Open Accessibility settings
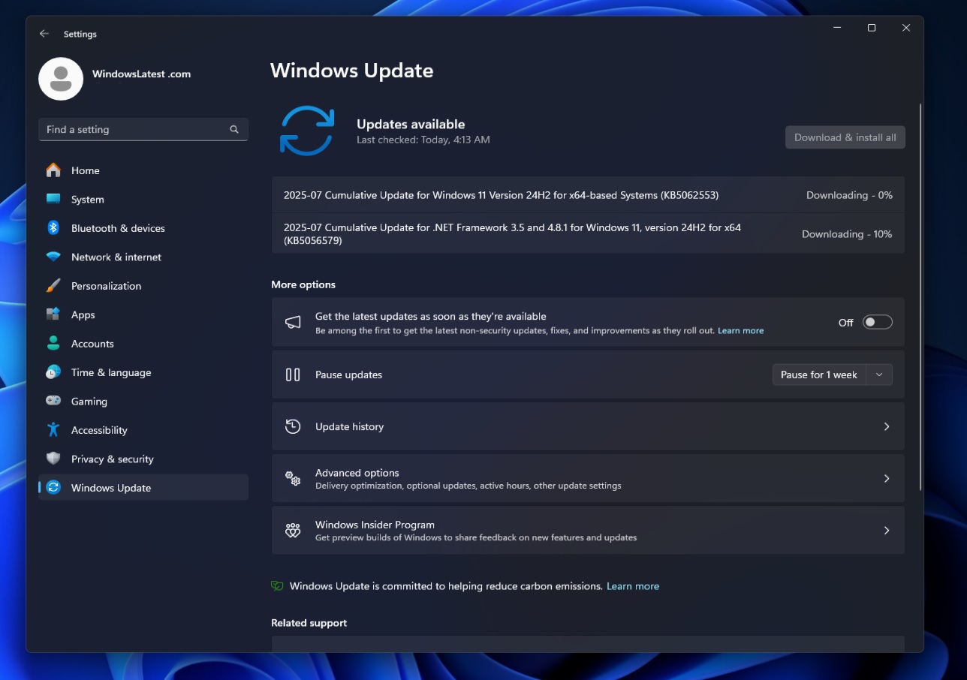This screenshot has height=680, width=967. coord(101,430)
